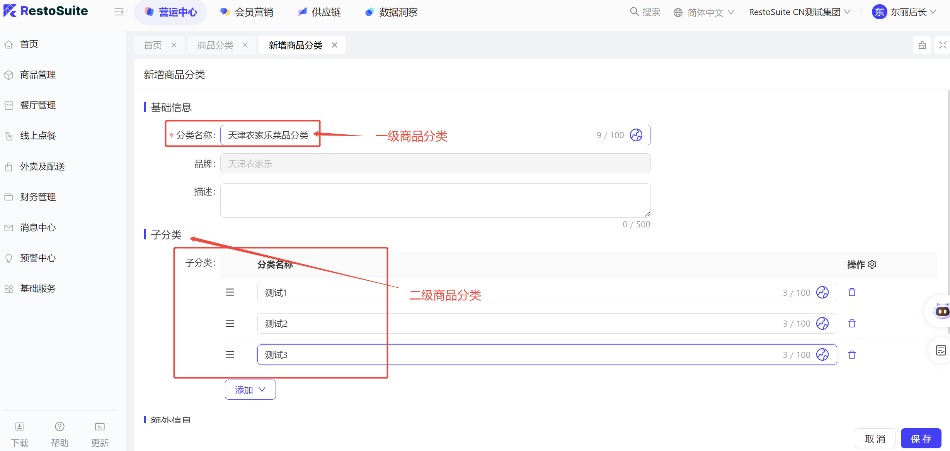Open RestoSuite CN测试集团 group dropdown
This screenshot has width=950, height=451.
point(800,12)
